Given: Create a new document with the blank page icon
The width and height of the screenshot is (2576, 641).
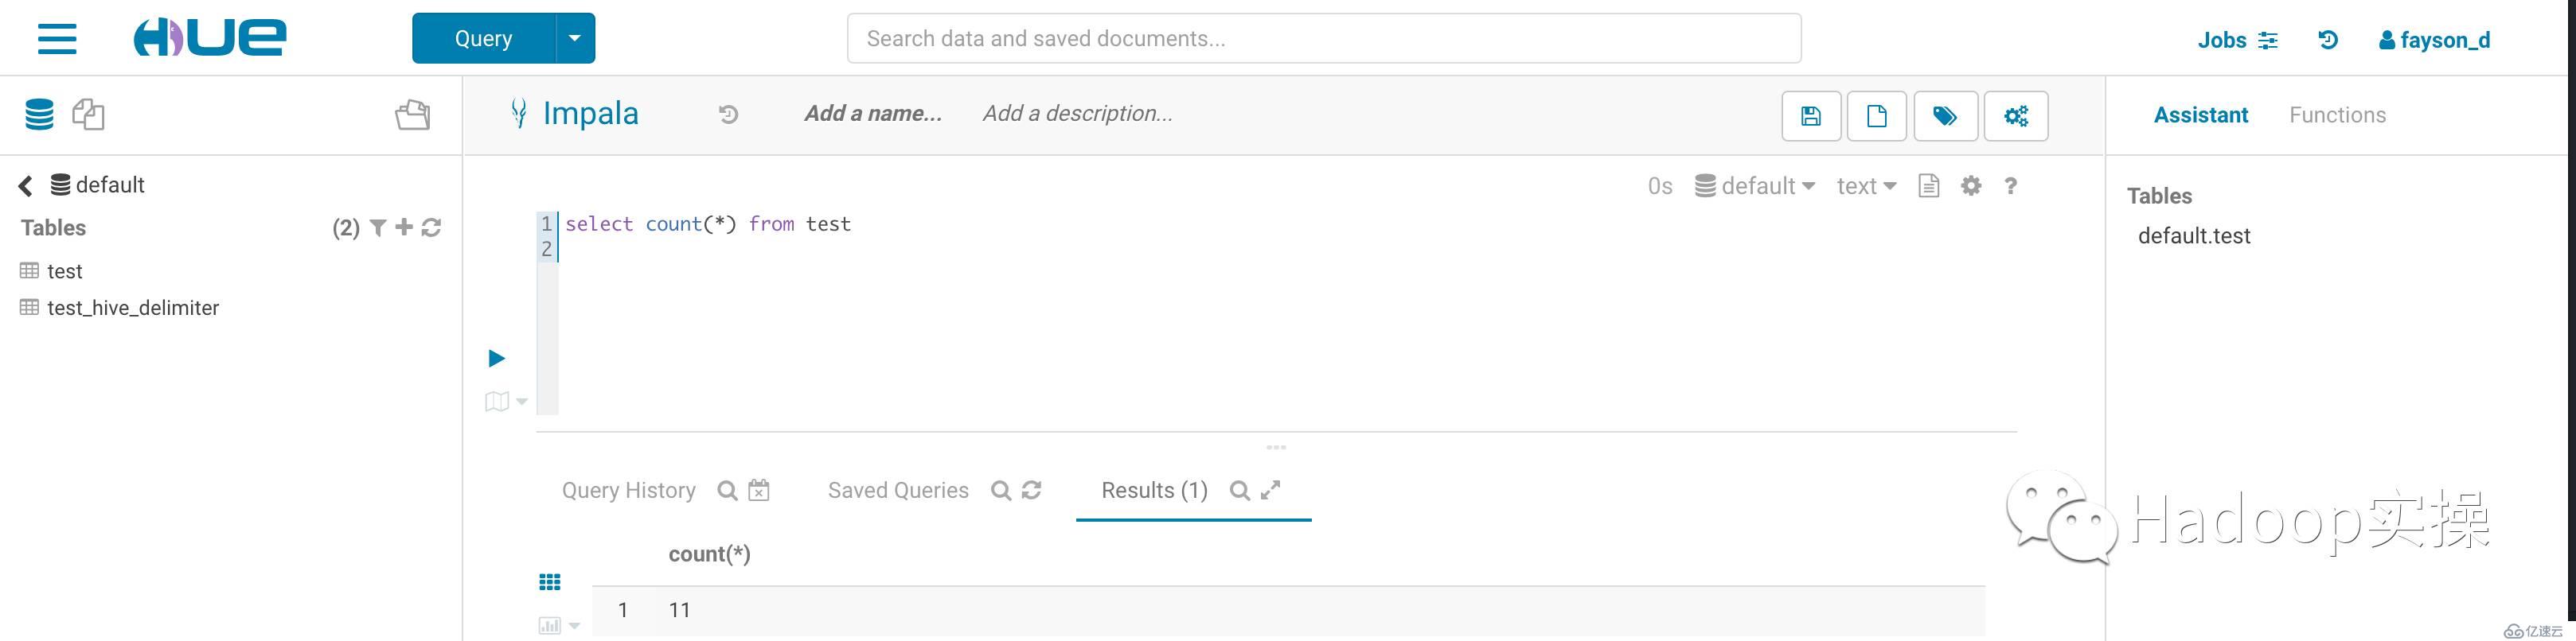Looking at the screenshot, I should click(1876, 116).
